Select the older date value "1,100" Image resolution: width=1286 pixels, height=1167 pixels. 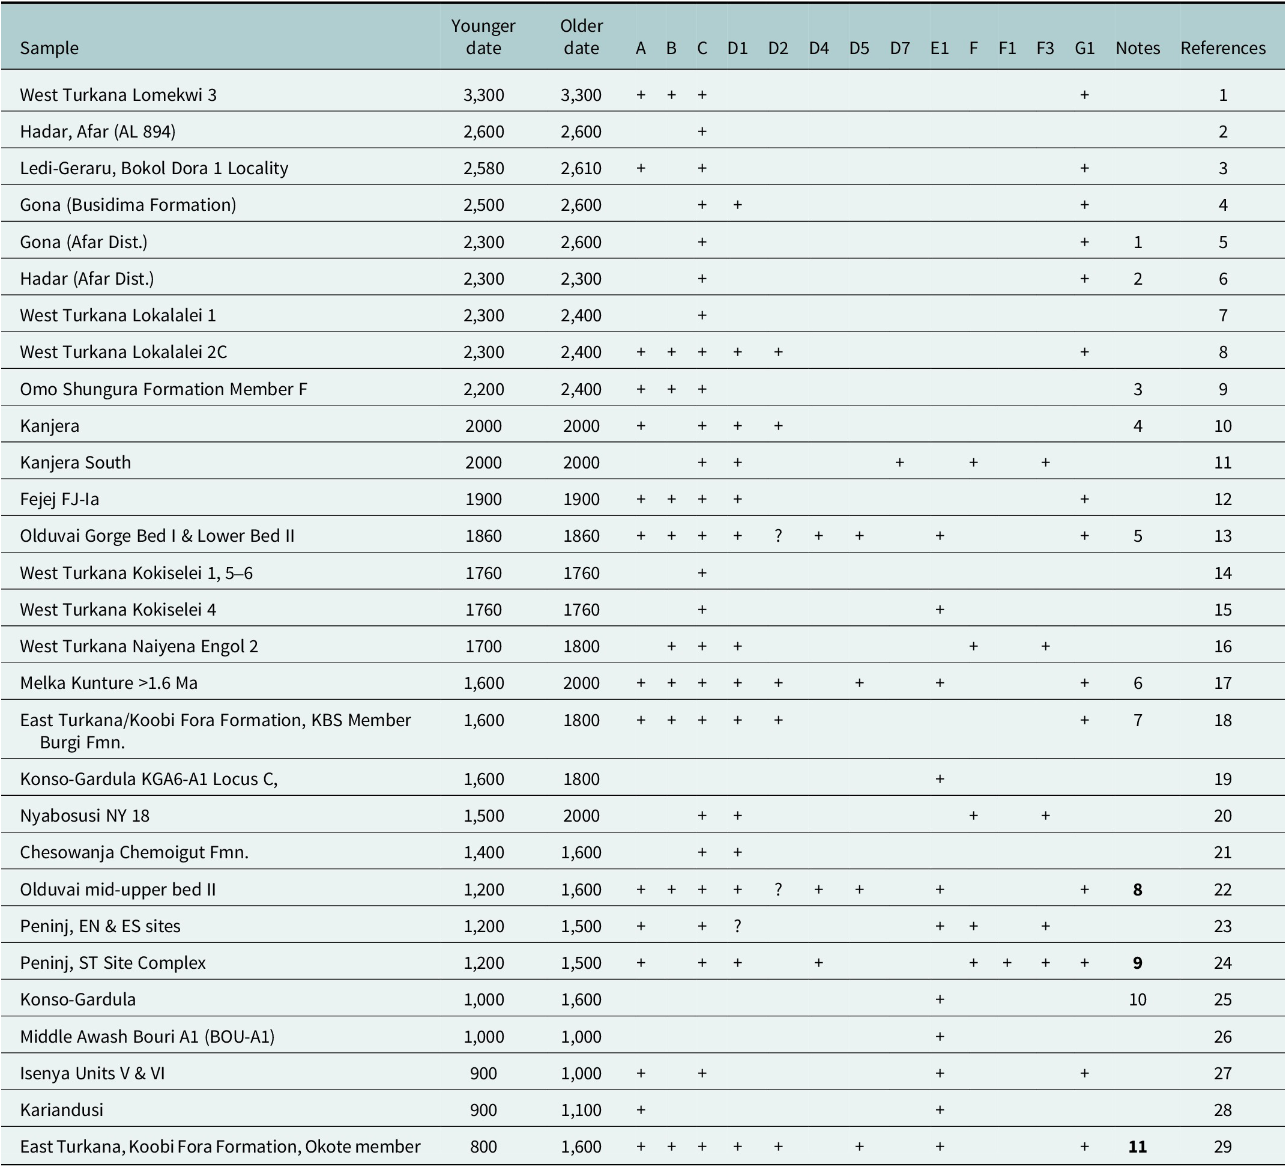point(581,1110)
